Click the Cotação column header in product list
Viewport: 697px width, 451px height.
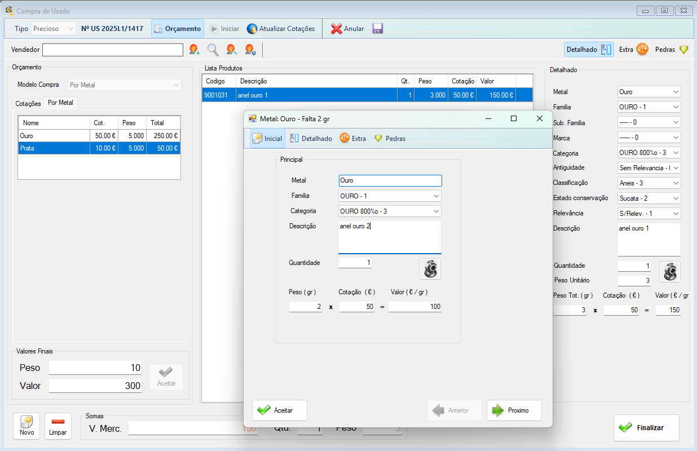click(x=462, y=81)
